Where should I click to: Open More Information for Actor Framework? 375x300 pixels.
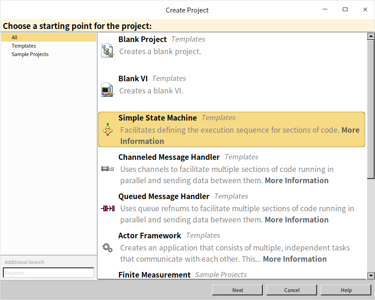point(295,259)
